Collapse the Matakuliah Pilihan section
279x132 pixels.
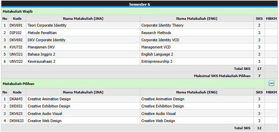coord(271,83)
